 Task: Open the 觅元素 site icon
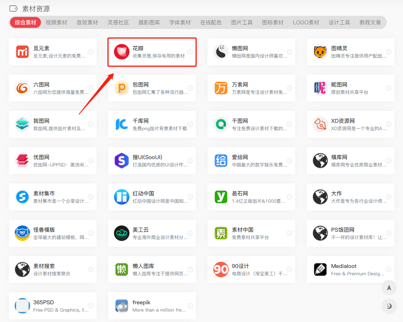pyautogui.click(x=22, y=52)
